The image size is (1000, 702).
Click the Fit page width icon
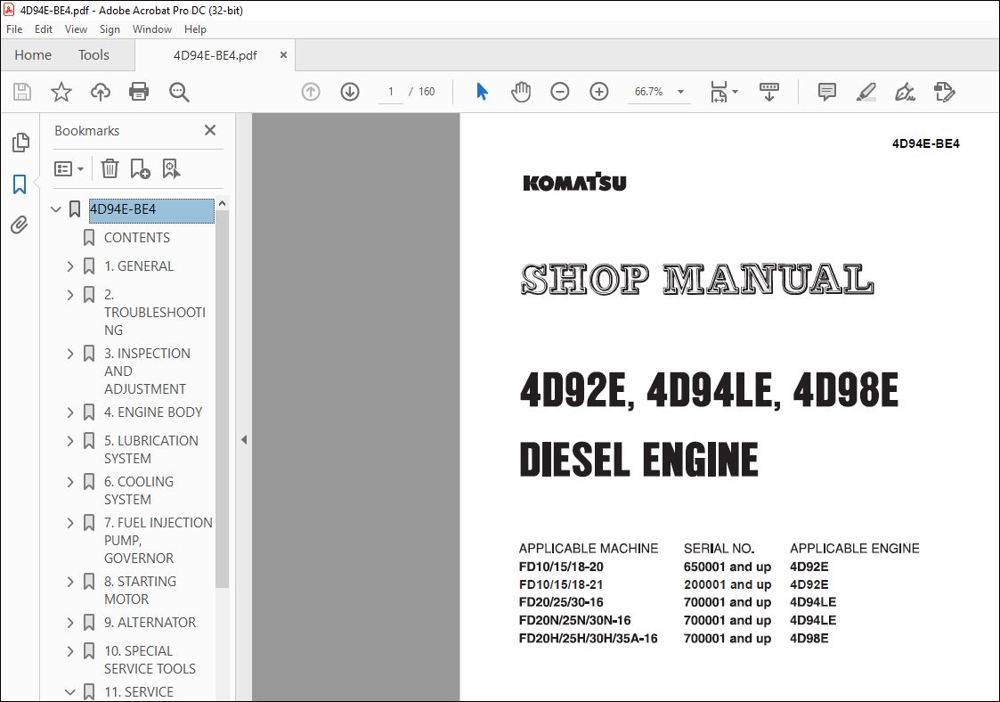pyautogui.click(x=719, y=92)
